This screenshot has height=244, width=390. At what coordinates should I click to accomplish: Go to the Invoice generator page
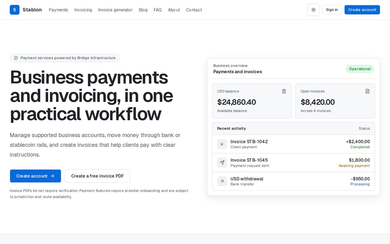[x=115, y=10]
